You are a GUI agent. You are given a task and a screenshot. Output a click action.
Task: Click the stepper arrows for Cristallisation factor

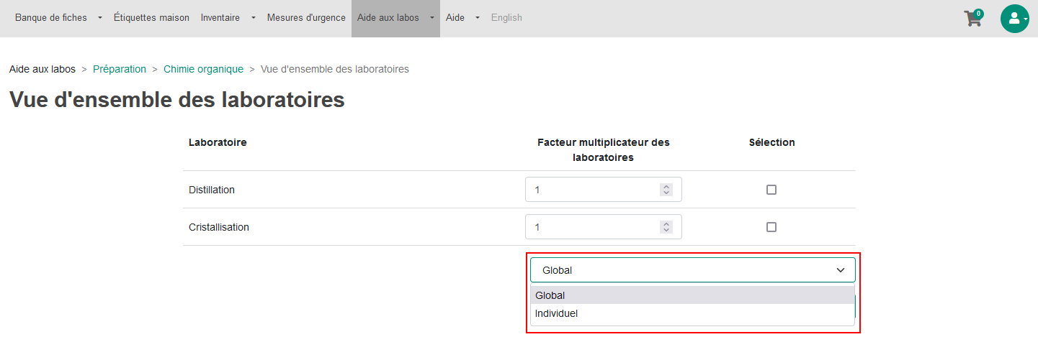[x=666, y=227]
